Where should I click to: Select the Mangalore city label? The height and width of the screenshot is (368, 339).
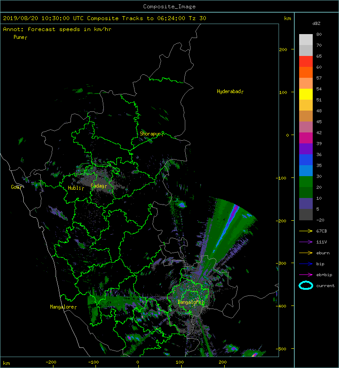click(62, 307)
